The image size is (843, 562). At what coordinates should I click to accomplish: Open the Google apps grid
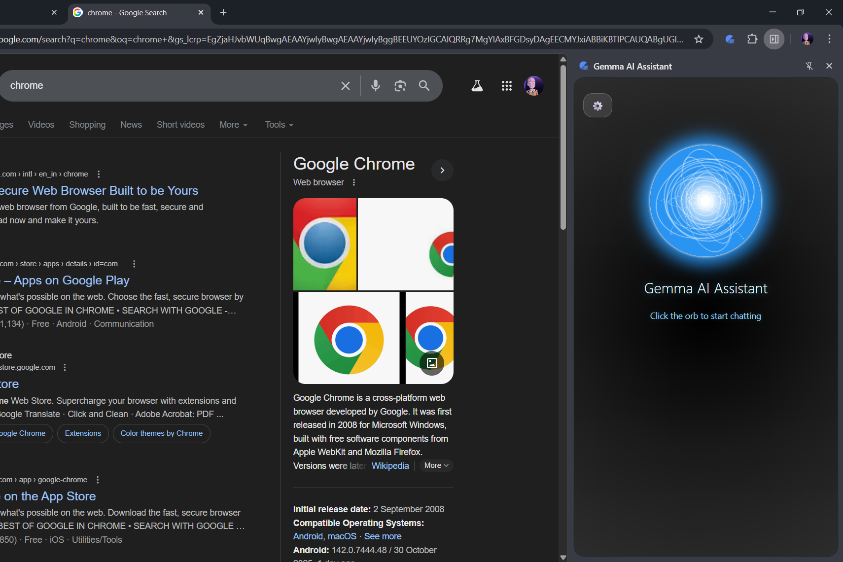click(x=507, y=86)
